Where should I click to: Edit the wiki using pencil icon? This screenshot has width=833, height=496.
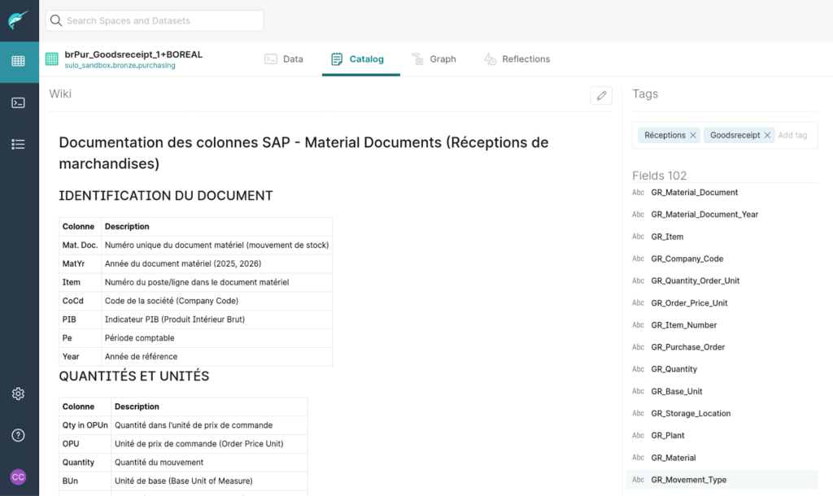tap(601, 95)
